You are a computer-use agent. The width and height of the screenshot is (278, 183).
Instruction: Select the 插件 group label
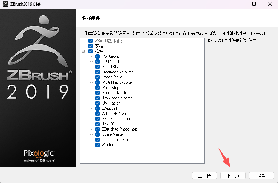pyautogui.click(x=99, y=51)
